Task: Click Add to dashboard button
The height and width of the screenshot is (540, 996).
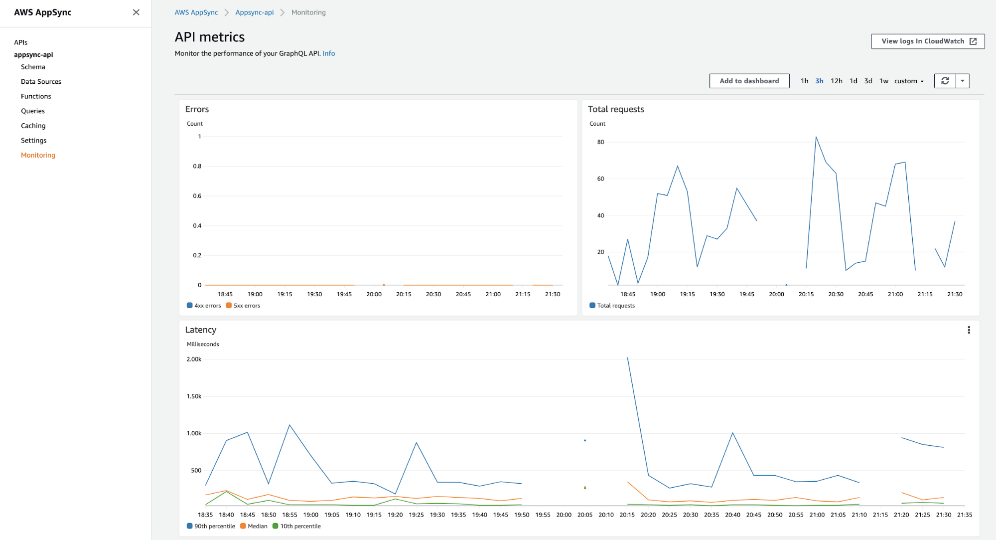Action: pos(749,81)
